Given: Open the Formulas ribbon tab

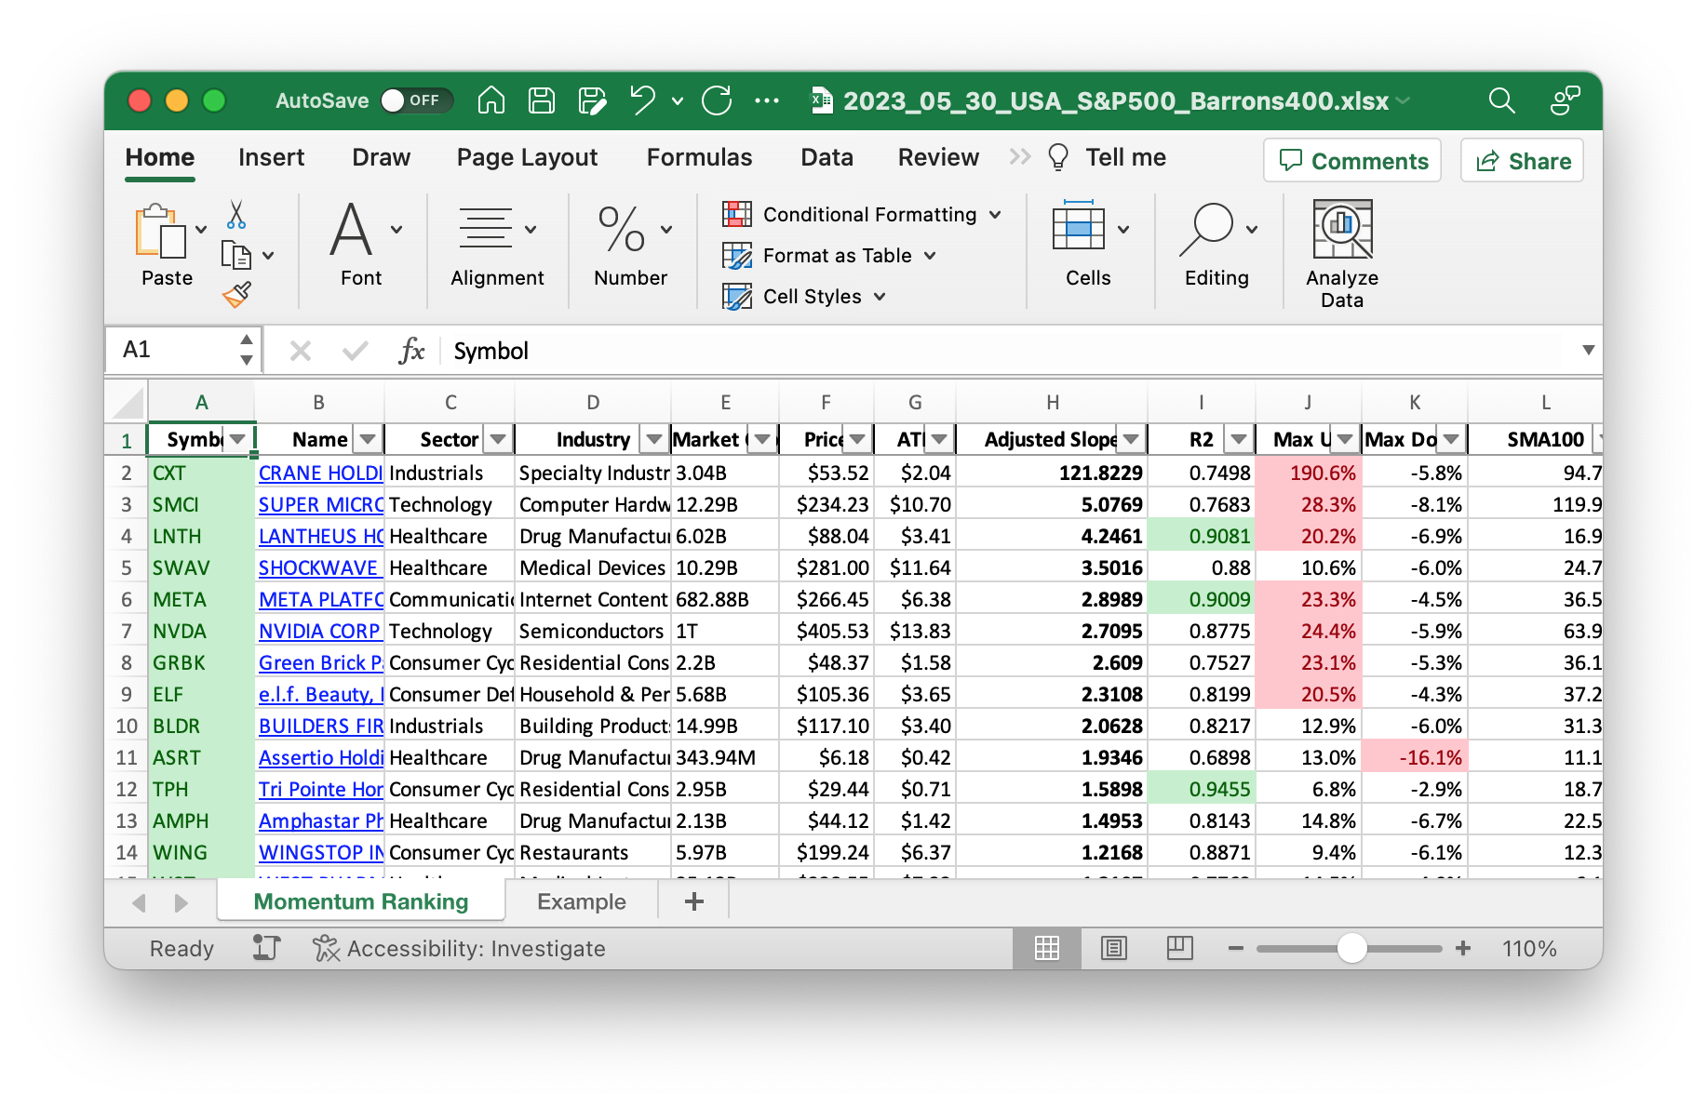Looking at the screenshot, I should 699,157.
